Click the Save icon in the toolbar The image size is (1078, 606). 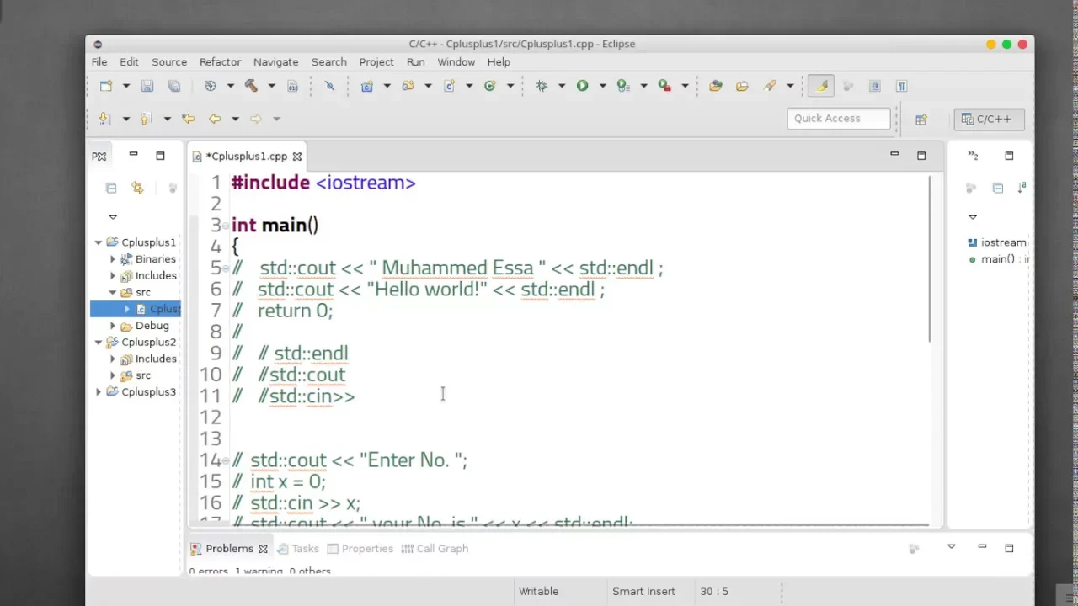(x=147, y=85)
